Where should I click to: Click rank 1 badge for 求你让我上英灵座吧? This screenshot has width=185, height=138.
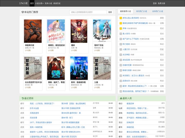(x=121, y=18)
